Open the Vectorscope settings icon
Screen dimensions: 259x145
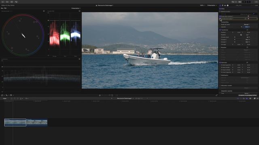tap(44, 11)
